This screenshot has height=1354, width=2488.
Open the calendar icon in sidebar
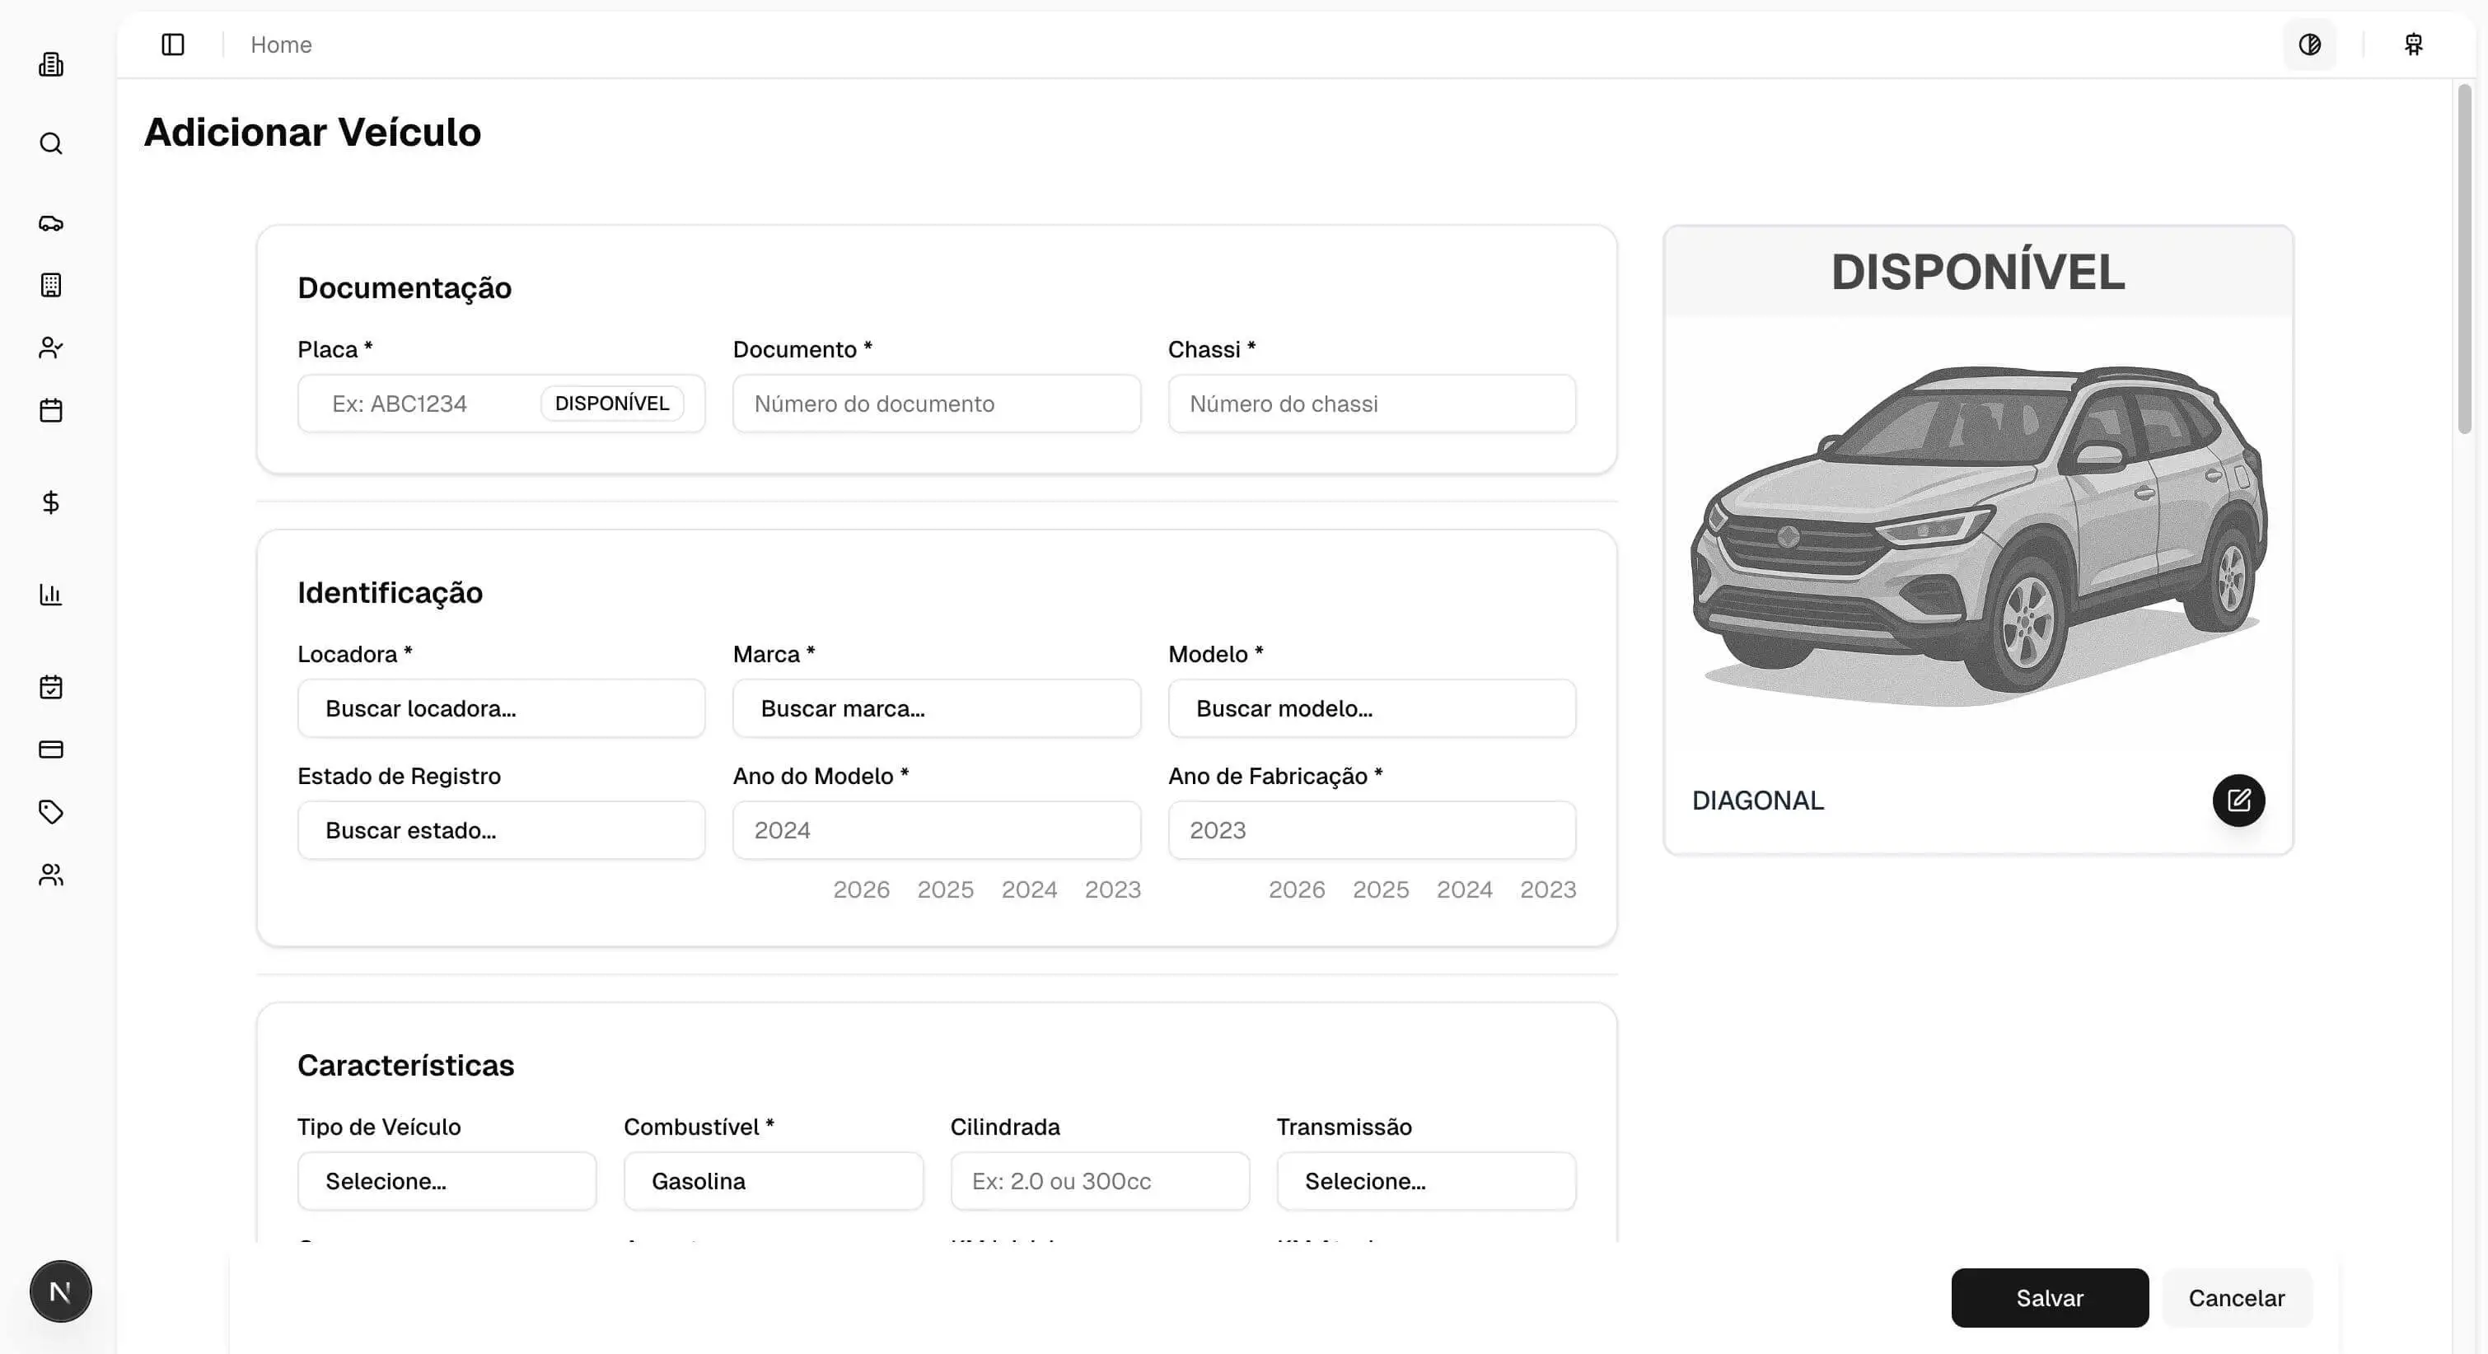click(x=51, y=410)
